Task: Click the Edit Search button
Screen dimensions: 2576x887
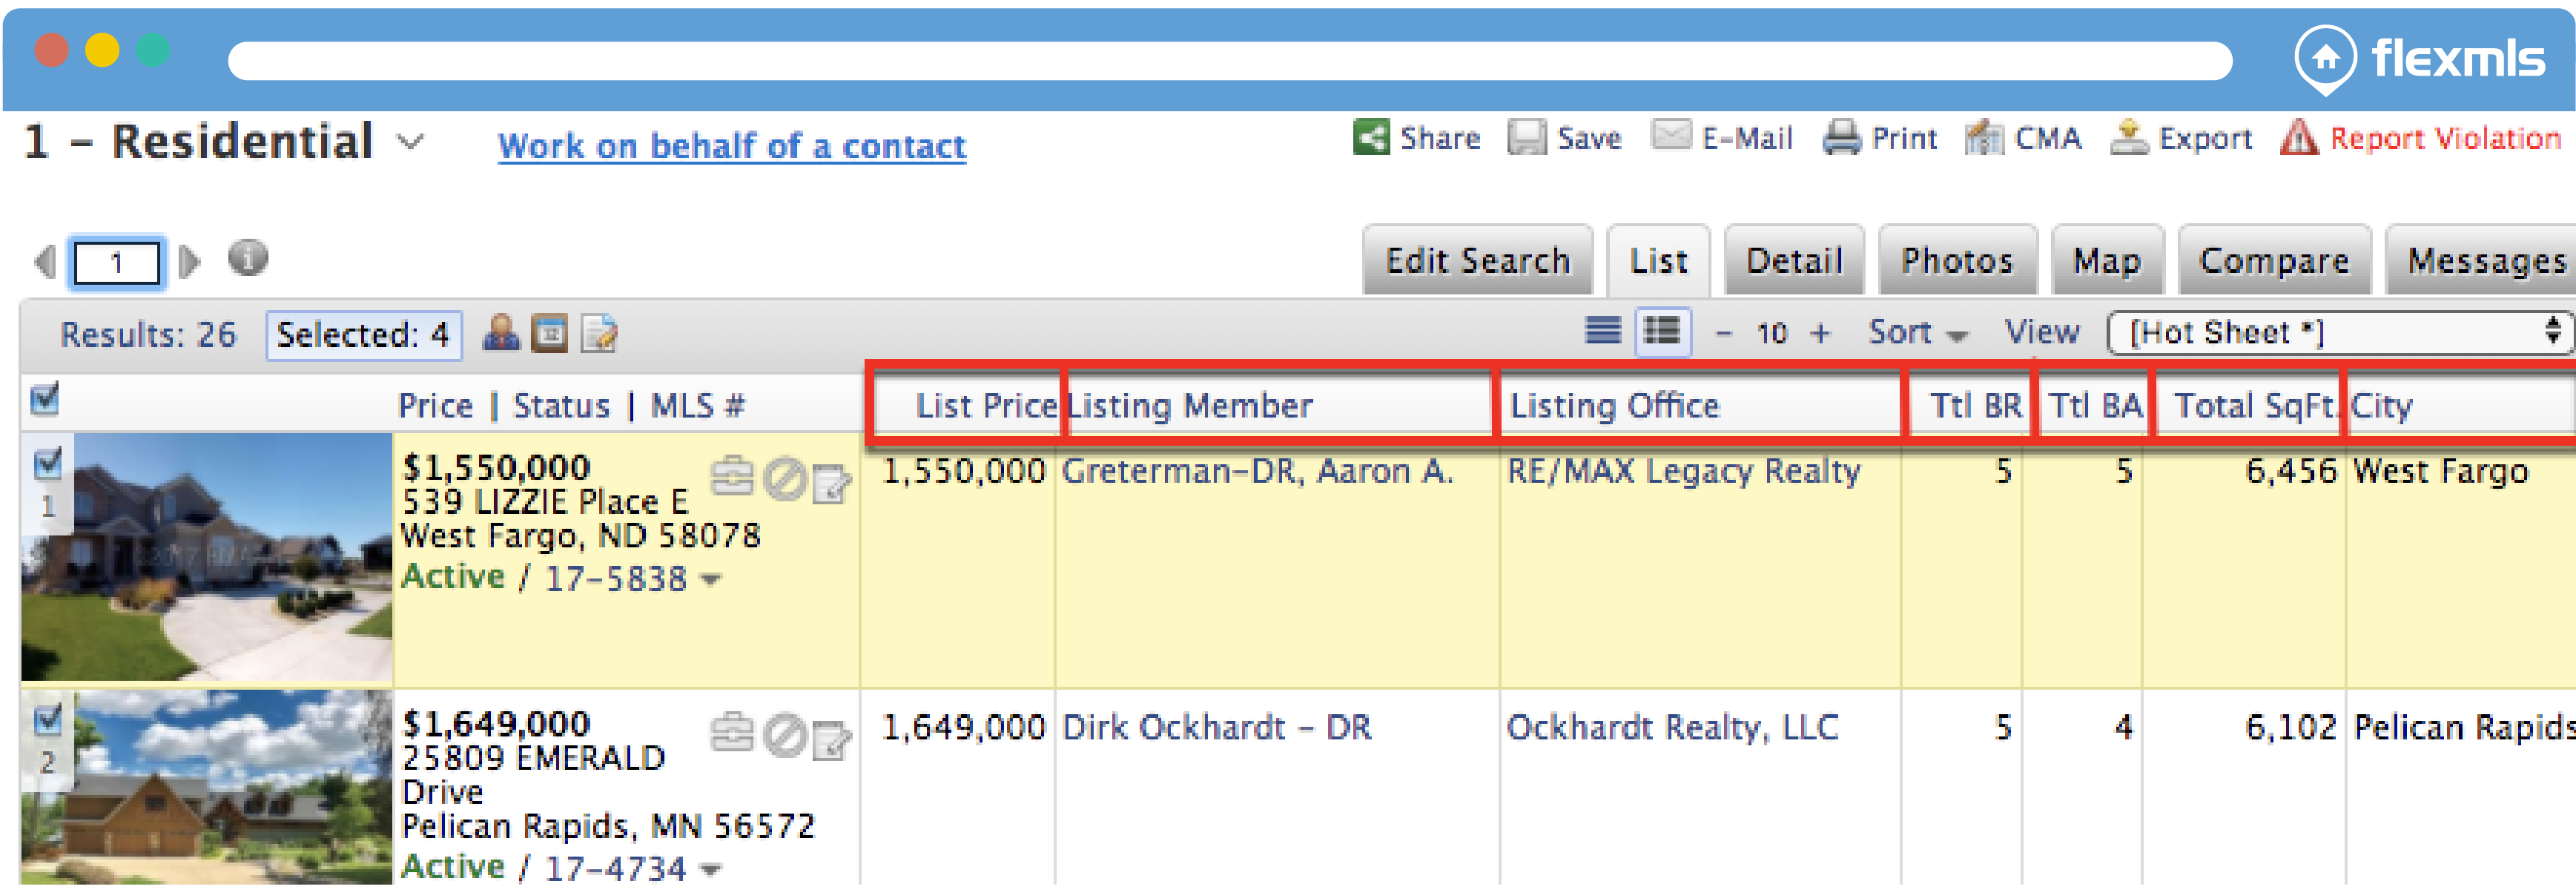Action: pos(1476,261)
